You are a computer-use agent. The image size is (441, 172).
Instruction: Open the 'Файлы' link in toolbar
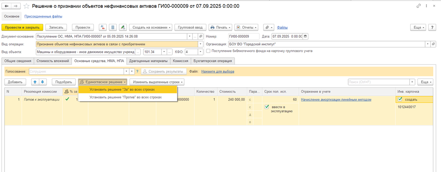(282, 28)
